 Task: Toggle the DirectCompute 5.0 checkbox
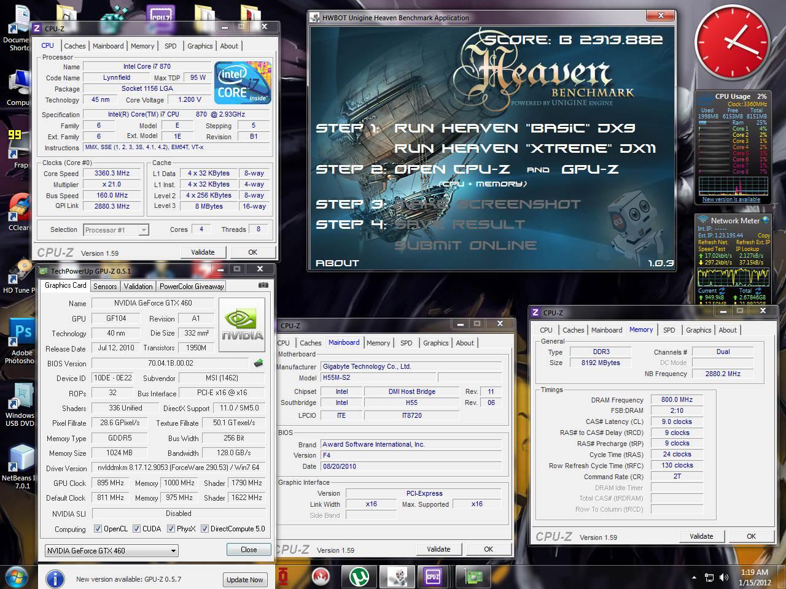205,529
